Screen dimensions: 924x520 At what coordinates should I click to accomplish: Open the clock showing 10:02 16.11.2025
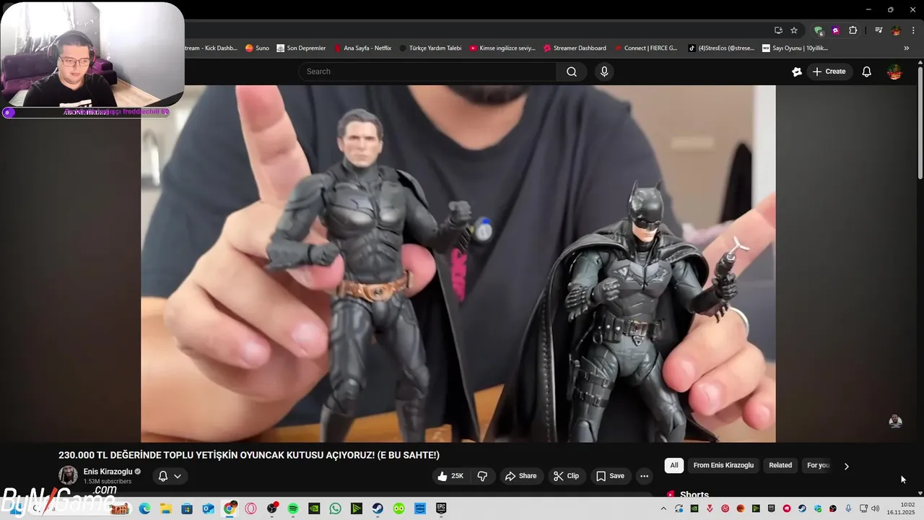(x=901, y=508)
